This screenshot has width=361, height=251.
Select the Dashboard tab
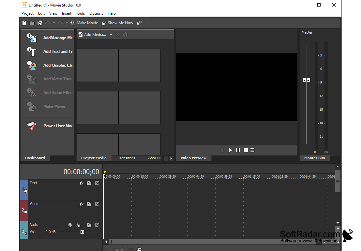(x=35, y=158)
